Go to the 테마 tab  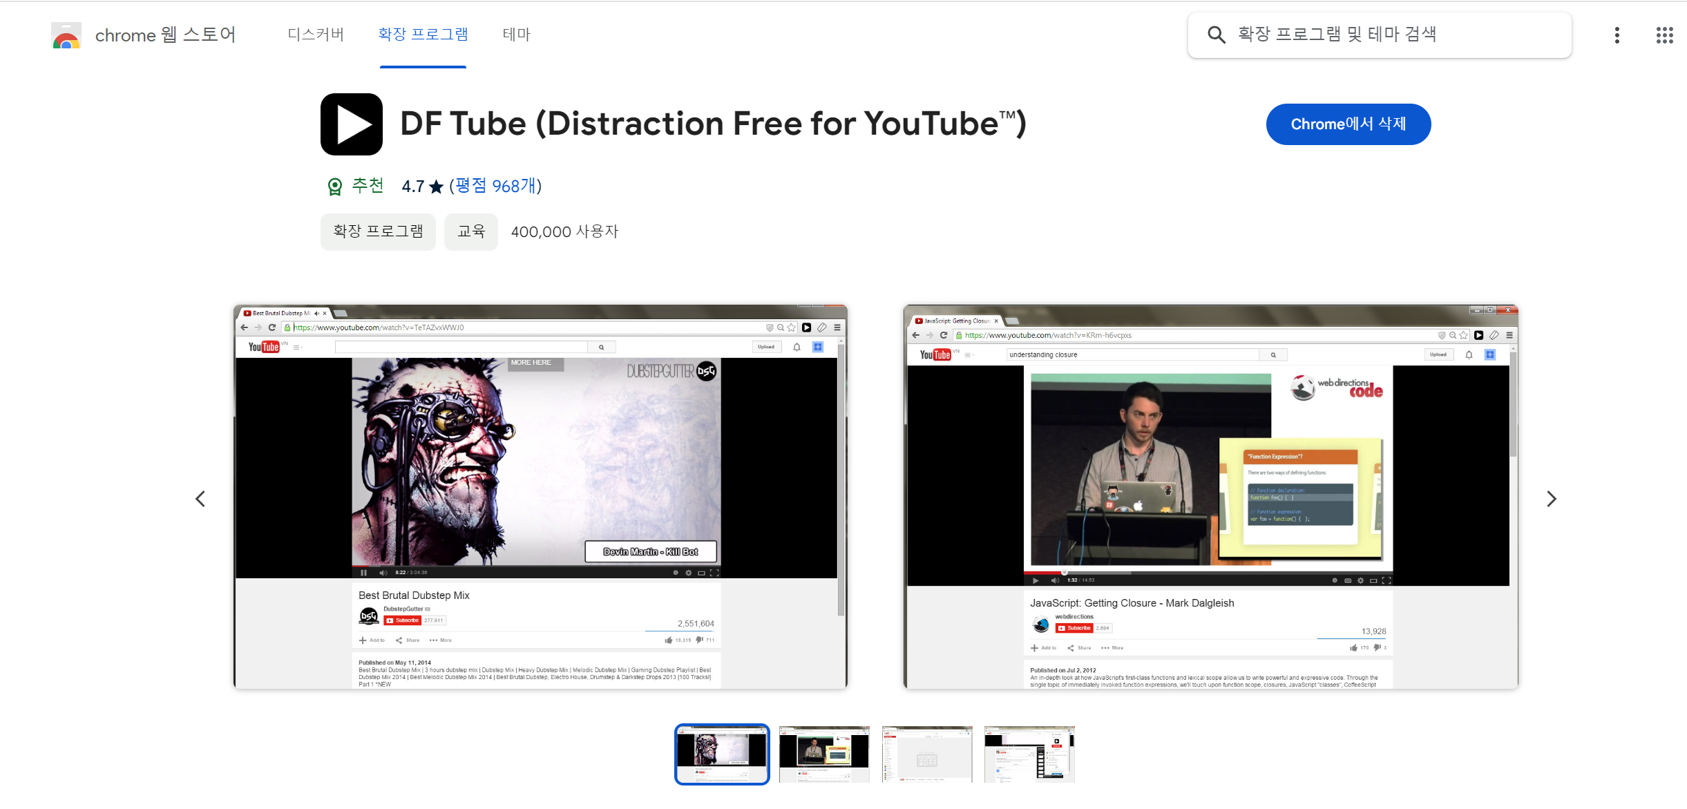tap(516, 35)
